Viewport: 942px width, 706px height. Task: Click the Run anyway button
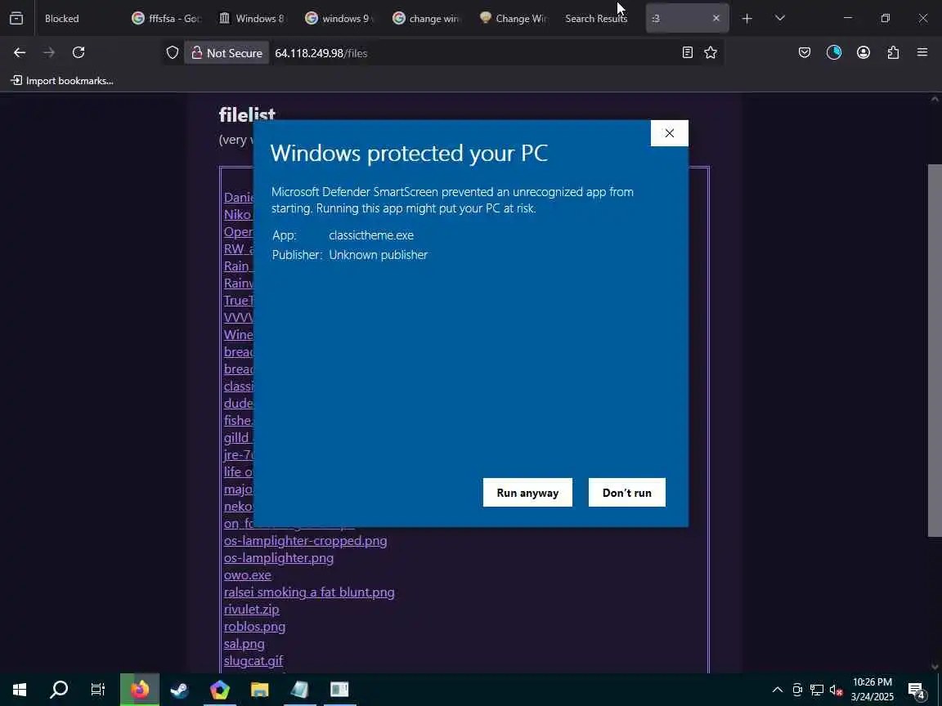[527, 492]
